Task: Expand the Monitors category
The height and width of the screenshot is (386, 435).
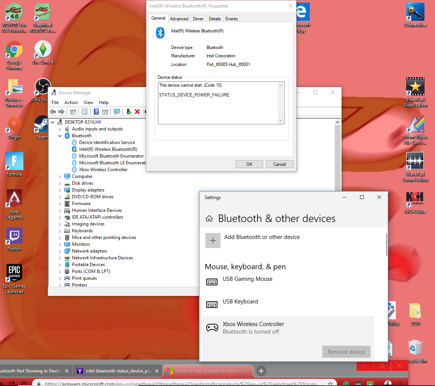Action: [x=60, y=245]
